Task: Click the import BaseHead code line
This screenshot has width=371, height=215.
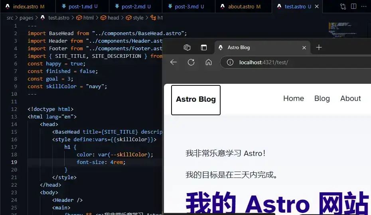Action: pos(107,34)
